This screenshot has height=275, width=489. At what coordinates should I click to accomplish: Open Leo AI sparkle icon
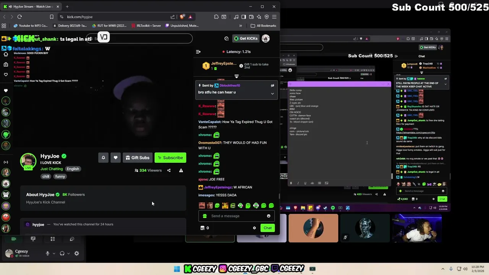259,17
